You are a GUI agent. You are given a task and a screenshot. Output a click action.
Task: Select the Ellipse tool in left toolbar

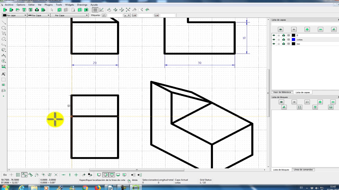[4, 39]
